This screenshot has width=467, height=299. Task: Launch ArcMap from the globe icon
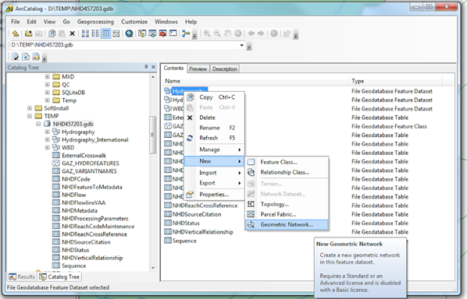pos(130,33)
